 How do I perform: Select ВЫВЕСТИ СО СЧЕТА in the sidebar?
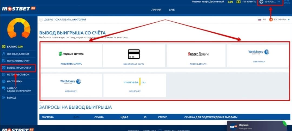coord(18,68)
